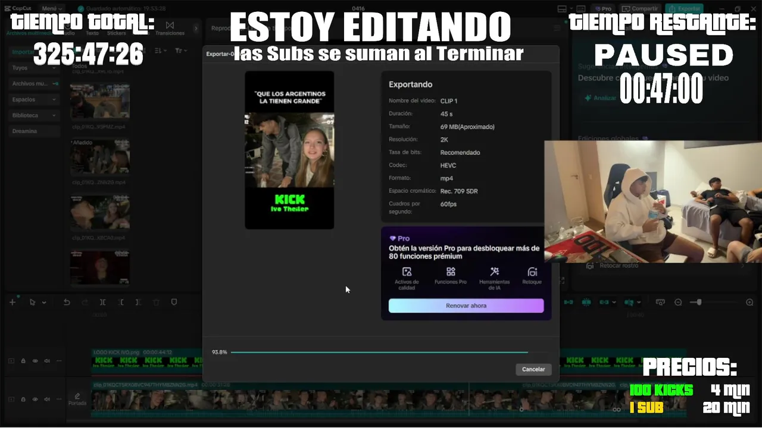
Task: Open the pointer tool mode dropdown arrow
Action: [x=44, y=303]
